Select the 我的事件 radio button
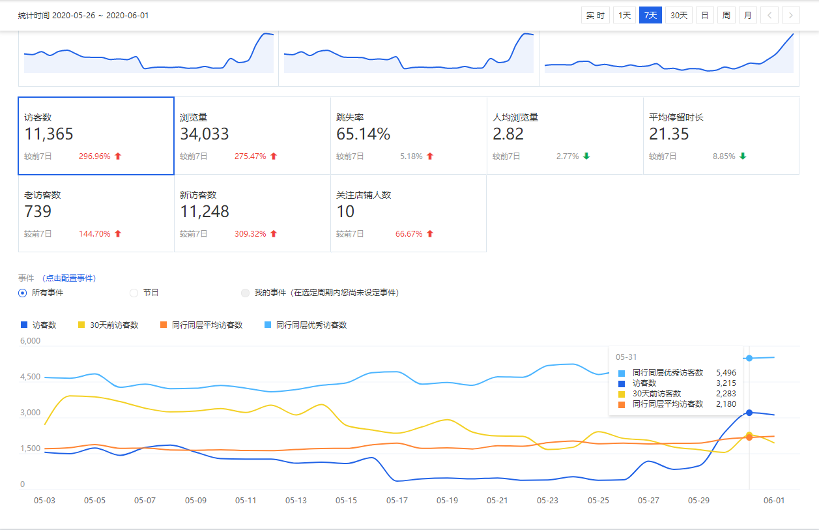Viewport: 819px width, 530px height. tap(246, 293)
